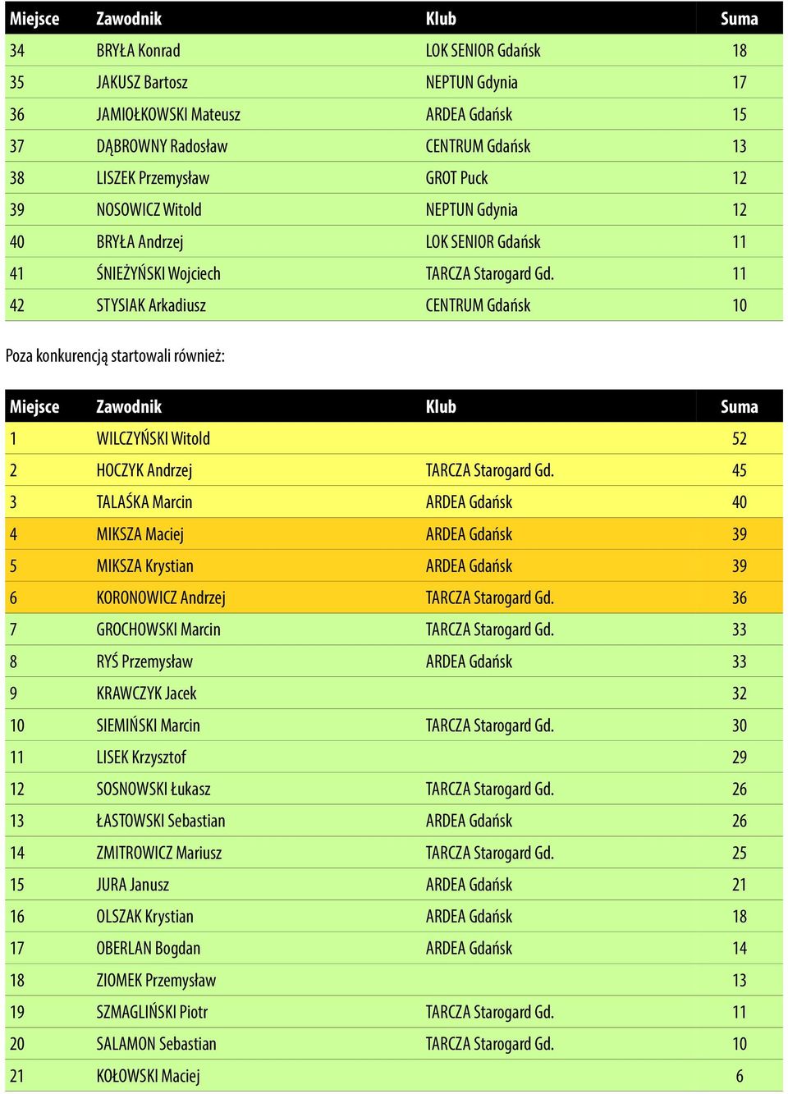Click the GROT Puck club cell
The image size is (788, 1094).
456,178
